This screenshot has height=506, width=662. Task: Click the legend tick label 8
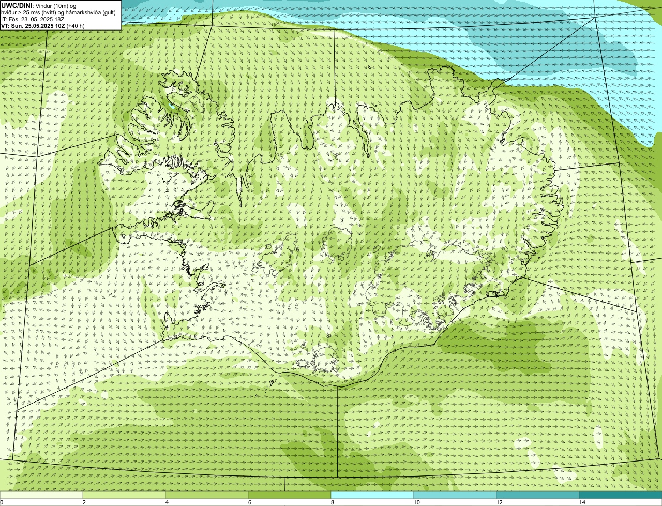pyautogui.click(x=332, y=502)
